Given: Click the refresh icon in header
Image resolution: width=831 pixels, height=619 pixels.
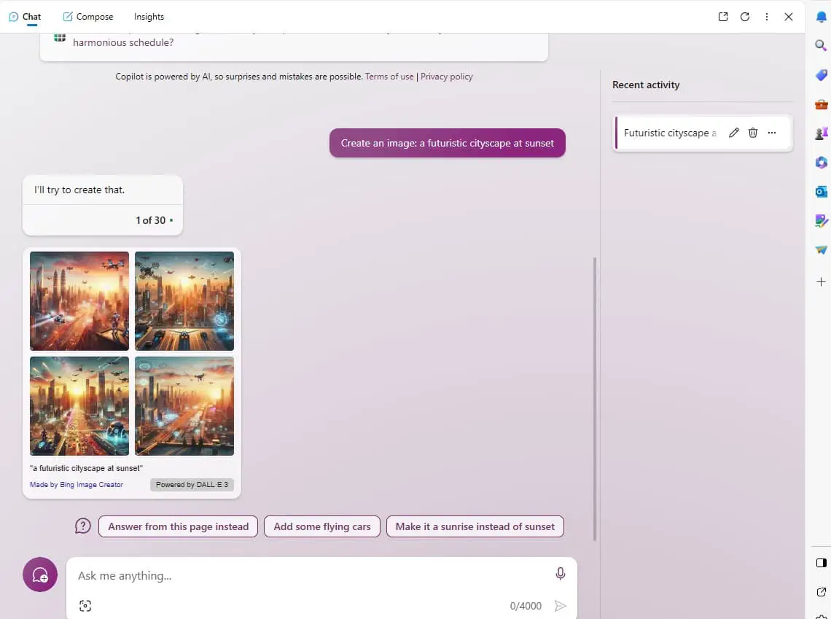Looking at the screenshot, I should tap(745, 17).
